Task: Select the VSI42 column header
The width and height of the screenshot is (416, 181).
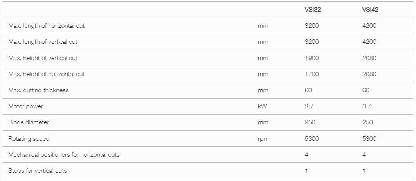Action: pyautogui.click(x=370, y=10)
